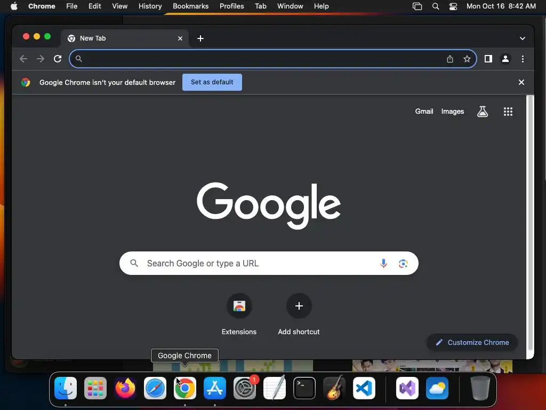Open the Apple menu
This screenshot has height=410, width=546.
(14, 6)
